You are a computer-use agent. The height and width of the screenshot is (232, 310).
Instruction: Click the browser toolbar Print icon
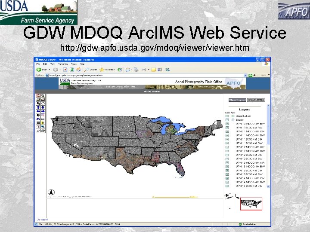[x=136, y=70]
